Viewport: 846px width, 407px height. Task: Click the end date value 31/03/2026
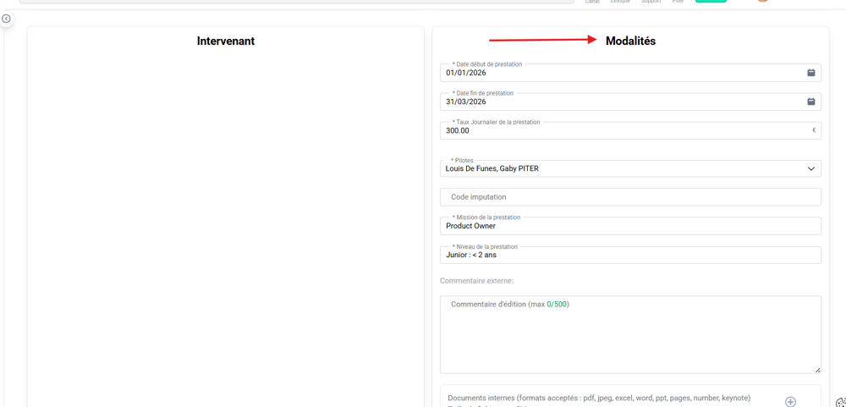[466, 102]
